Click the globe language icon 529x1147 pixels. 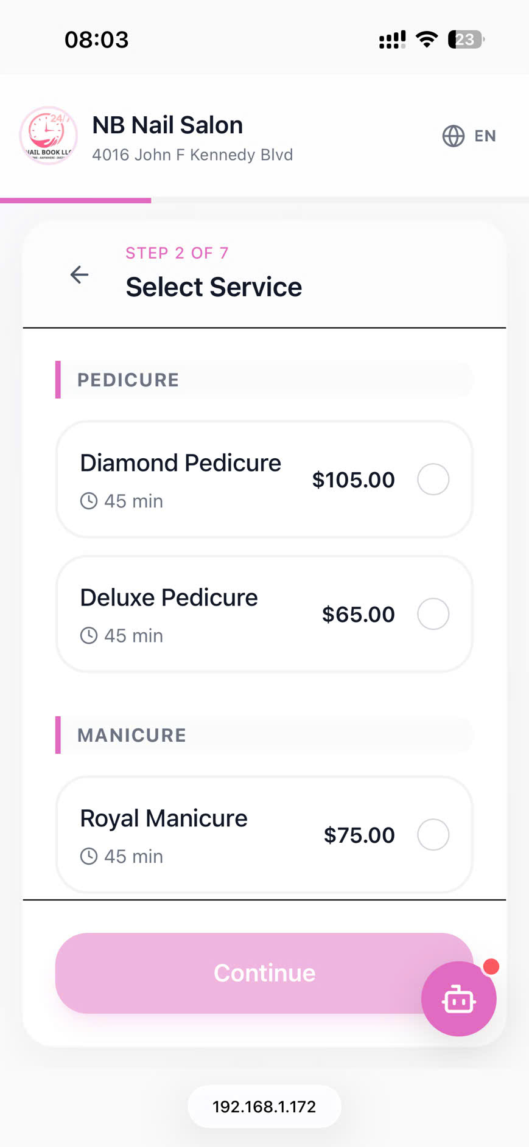453,136
